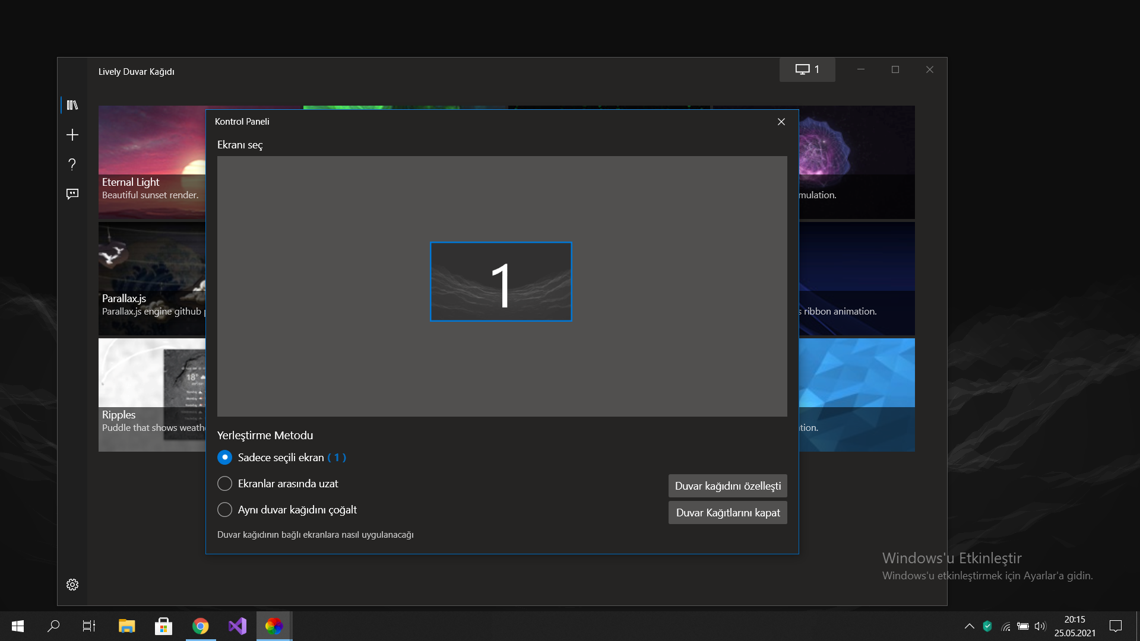
Task: Open Lively settings gear icon
Action: [x=72, y=585]
